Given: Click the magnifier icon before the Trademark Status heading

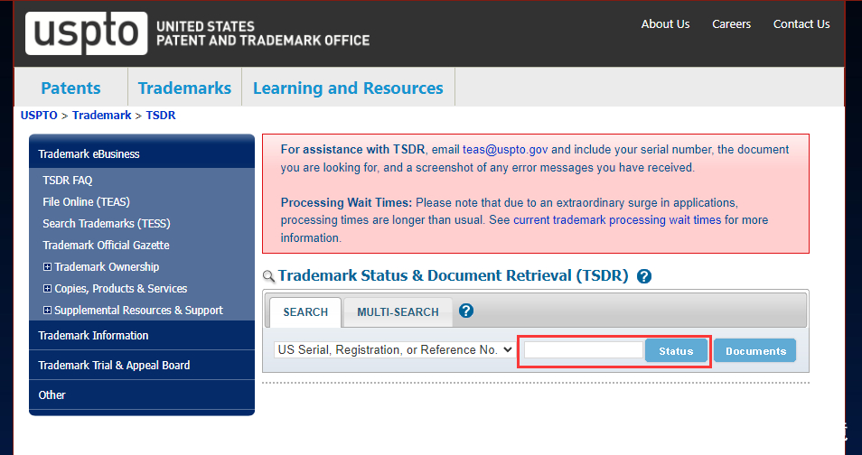Looking at the screenshot, I should coord(269,276).
